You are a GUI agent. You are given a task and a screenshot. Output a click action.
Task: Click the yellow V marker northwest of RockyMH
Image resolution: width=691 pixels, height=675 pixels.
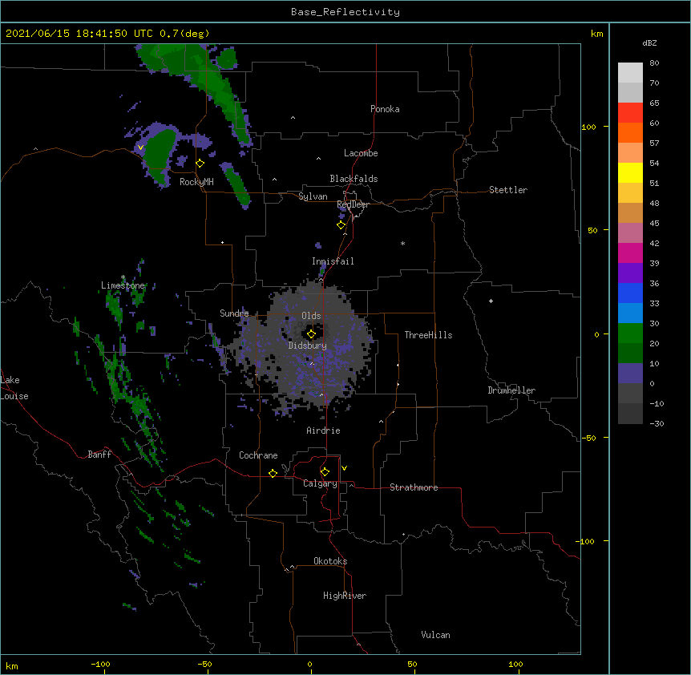click(140, 148)
